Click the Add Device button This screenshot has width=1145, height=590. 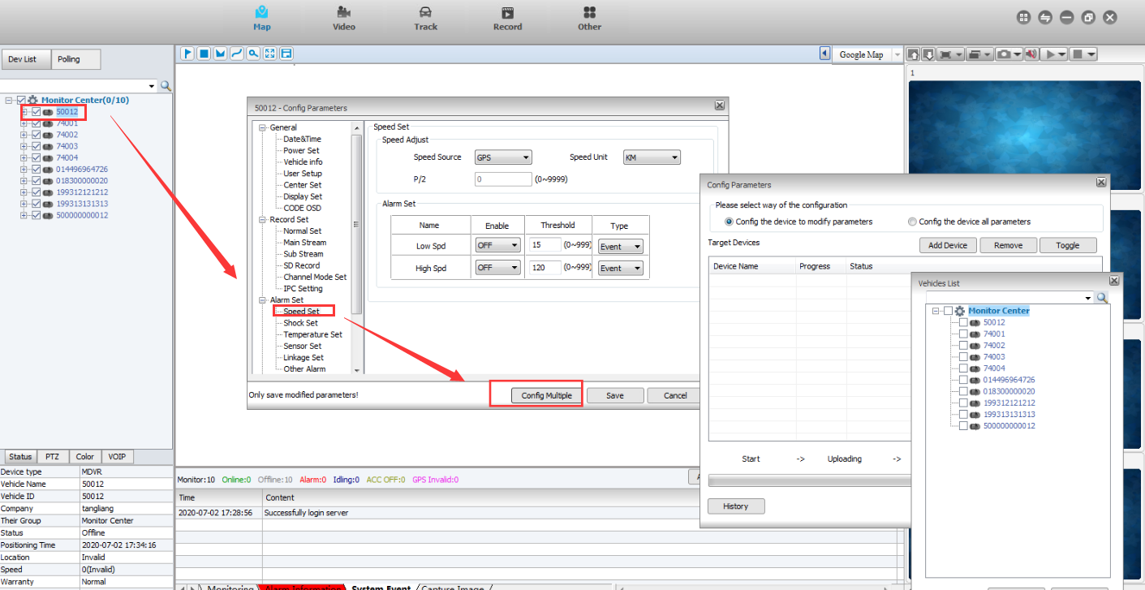(948, 245)
